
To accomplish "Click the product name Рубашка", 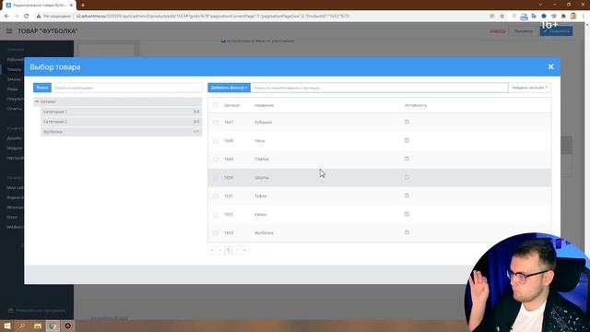I will coord(263,123).
